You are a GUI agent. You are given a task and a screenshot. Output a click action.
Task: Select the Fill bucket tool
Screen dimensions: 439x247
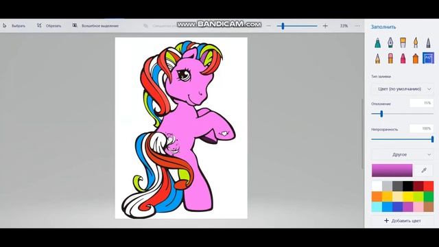[x=428, y=58]
